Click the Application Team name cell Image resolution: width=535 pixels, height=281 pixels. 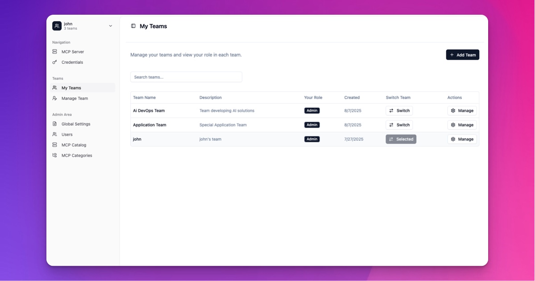149,125
